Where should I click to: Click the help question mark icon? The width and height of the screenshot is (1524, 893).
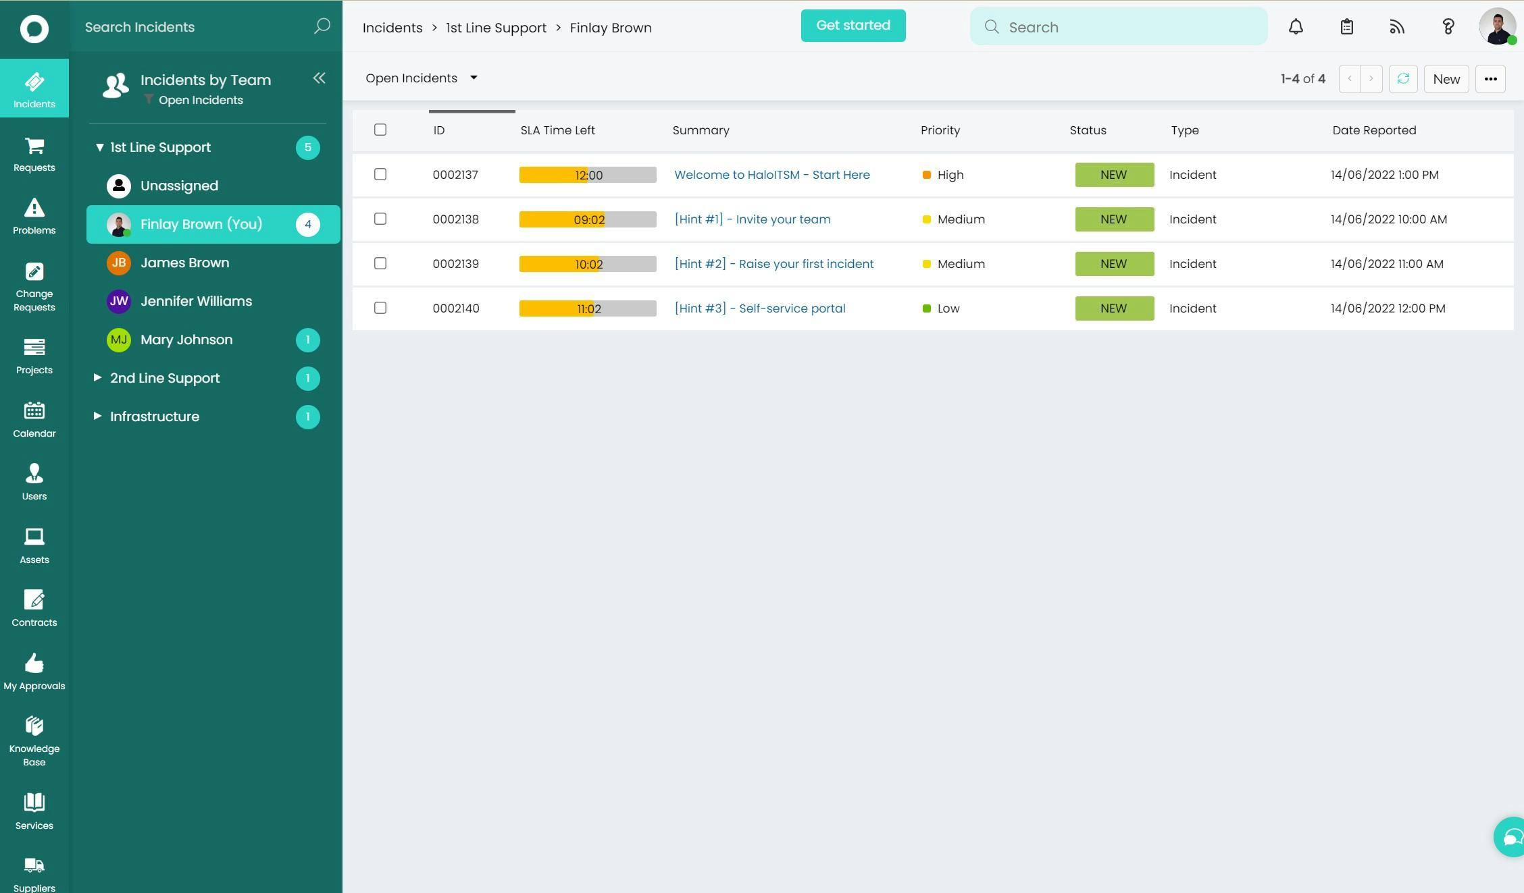1448,27
